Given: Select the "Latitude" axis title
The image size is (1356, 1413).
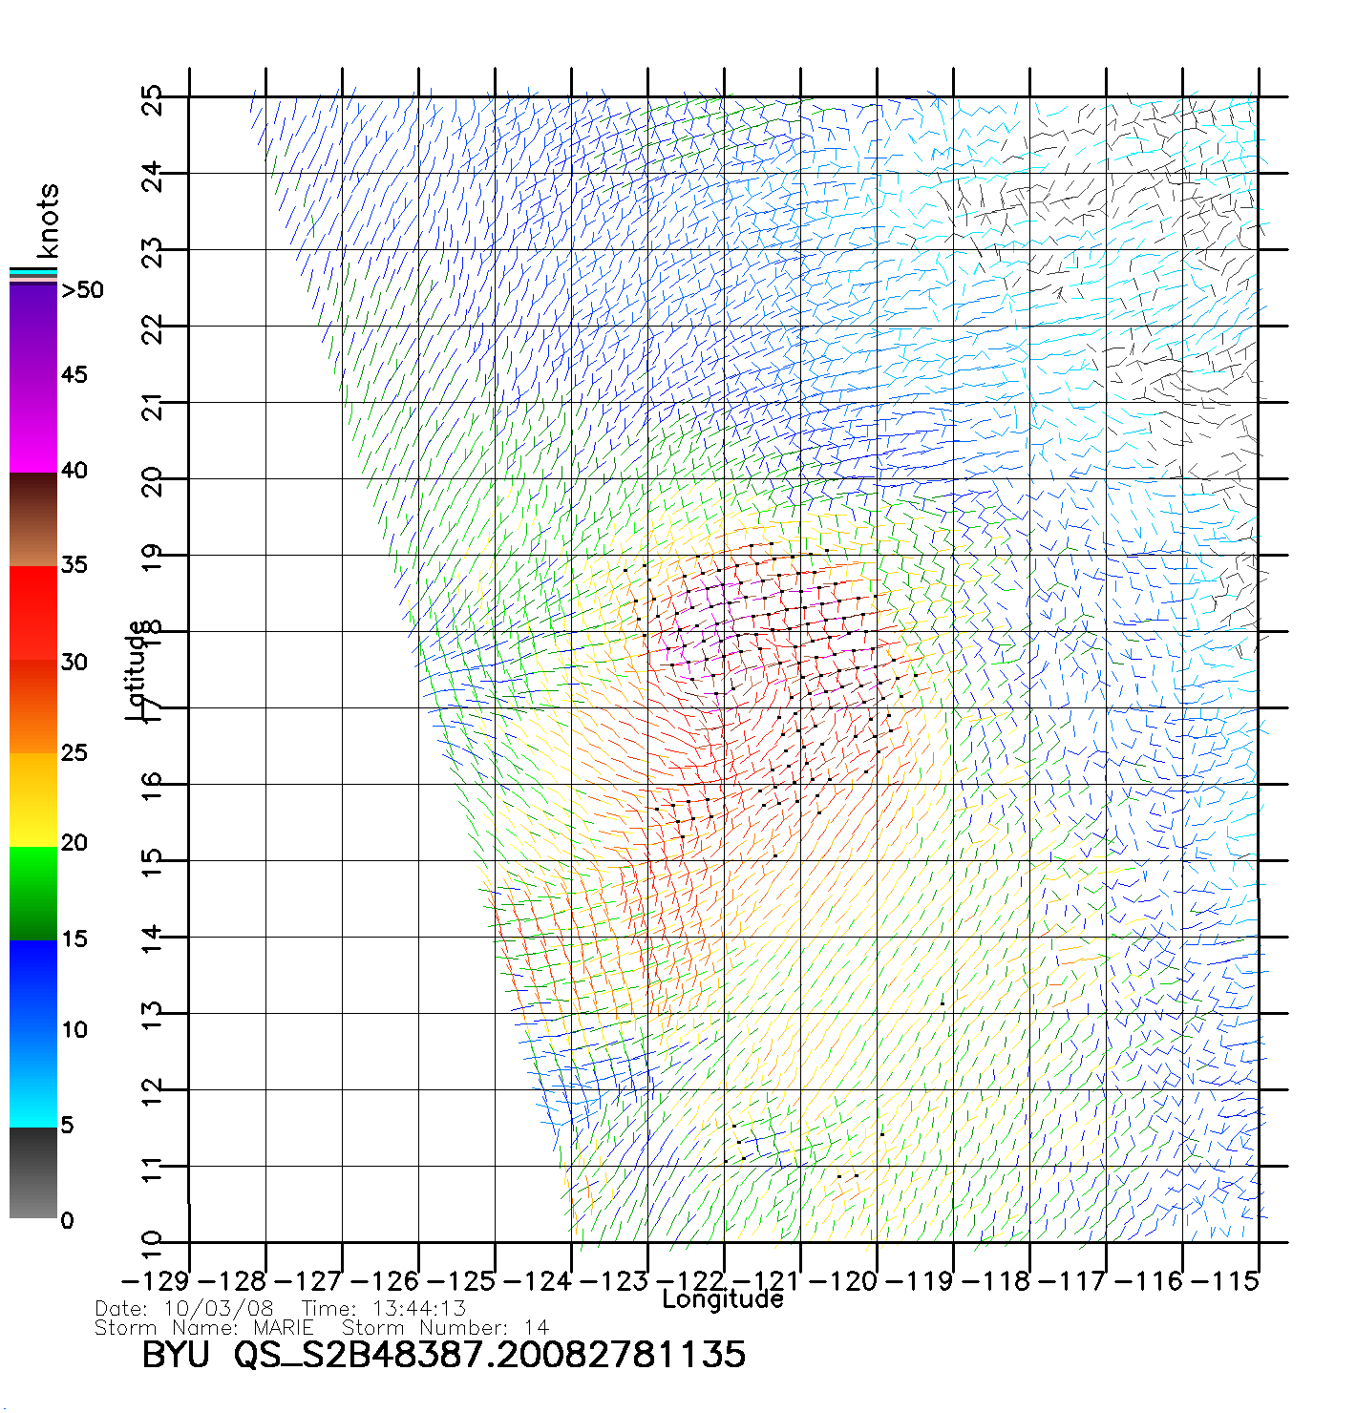Looking at the screenshot, I should (x=138, y=670).
